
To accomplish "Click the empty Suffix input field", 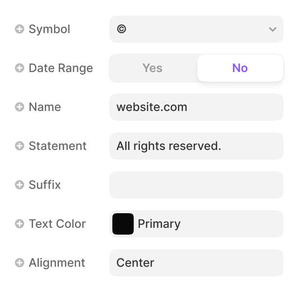I will [196, 185].
